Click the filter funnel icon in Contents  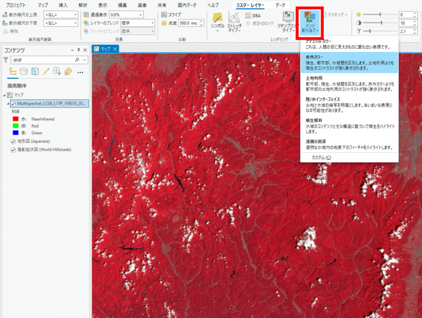coord(5,60)
